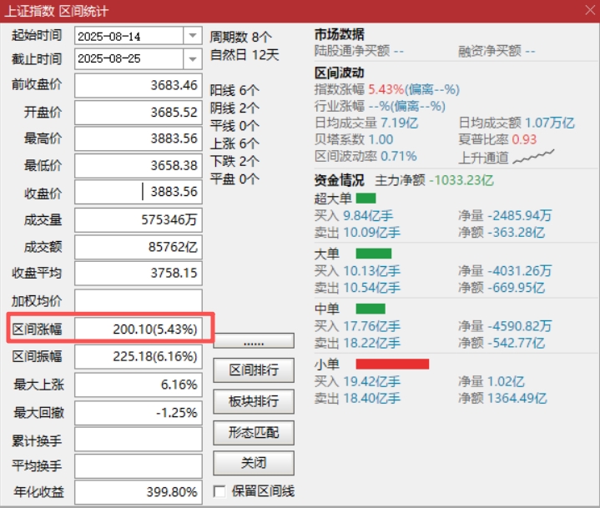
Task: Open the 起始时间 date dropdown
Action: [193, 36]
